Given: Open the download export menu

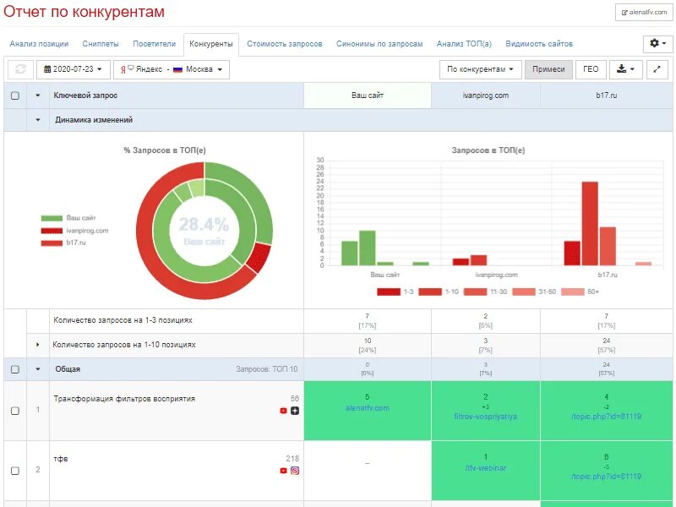Looking at the screenshot, I should (625, 69).
